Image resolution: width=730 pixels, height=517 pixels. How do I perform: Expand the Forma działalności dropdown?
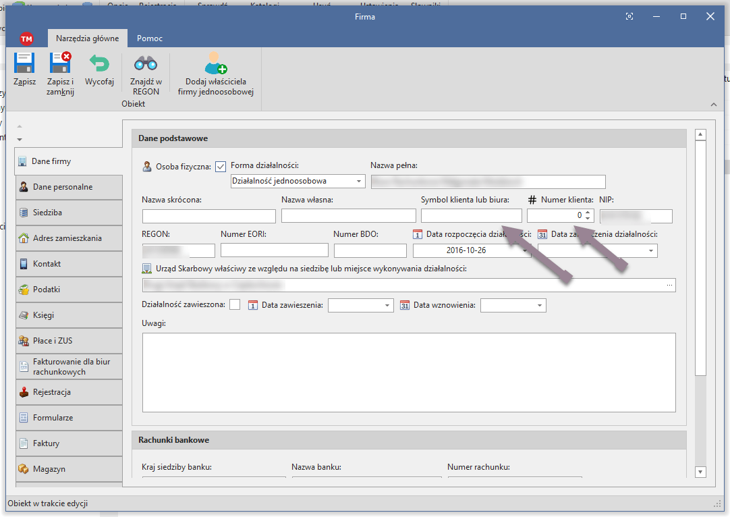(x=358, y=181)
